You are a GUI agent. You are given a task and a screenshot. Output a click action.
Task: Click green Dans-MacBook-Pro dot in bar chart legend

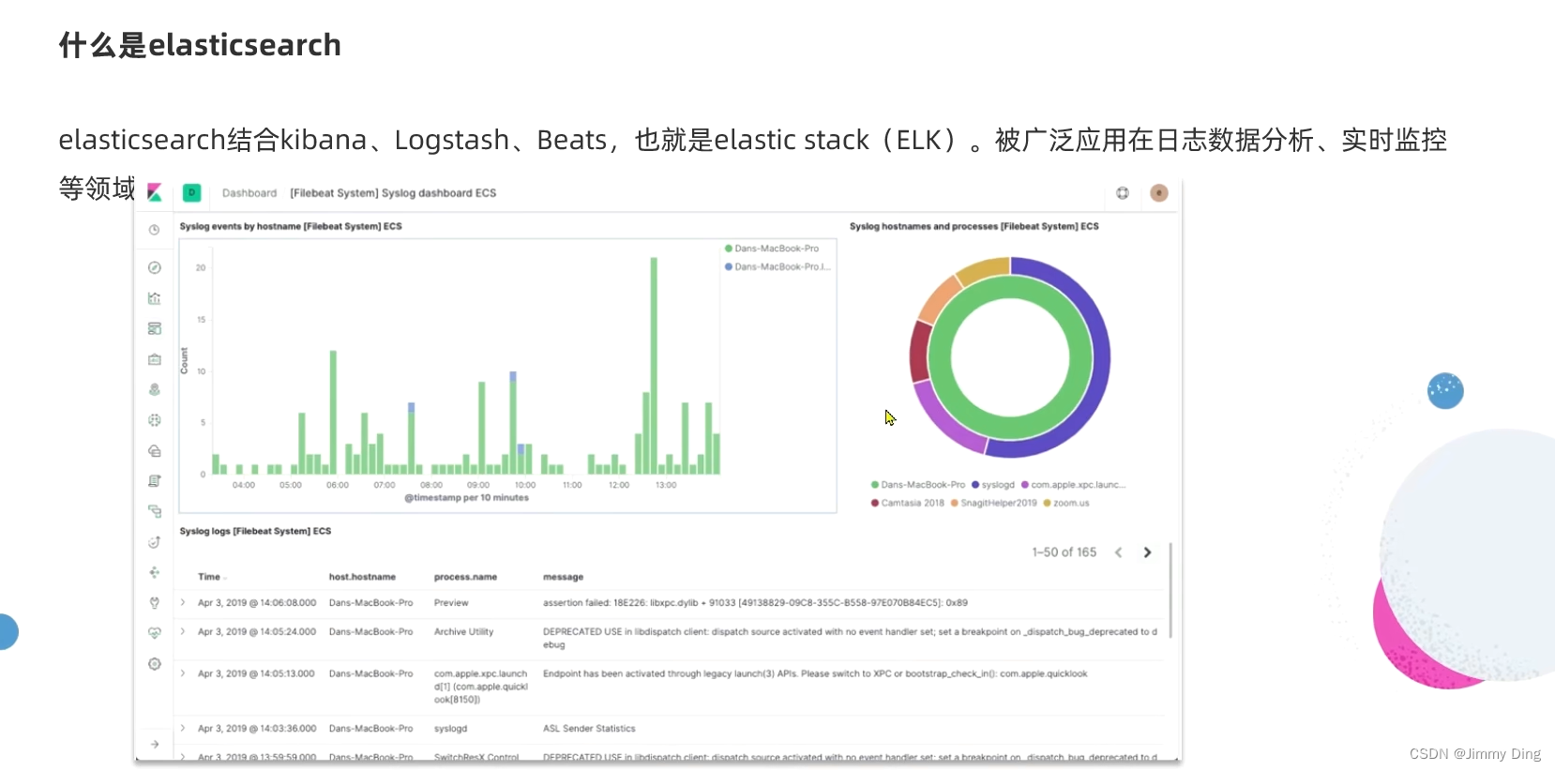pos(728,249)
